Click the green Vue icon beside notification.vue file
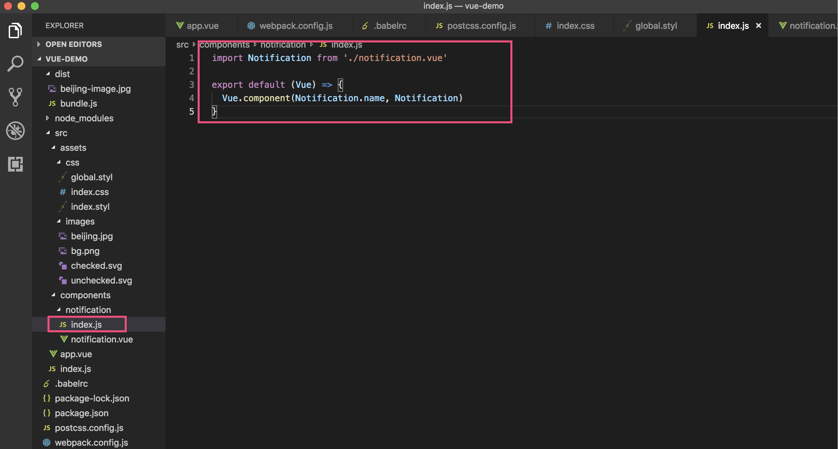This screenshot has height=449, width=838. click(64, 339)
